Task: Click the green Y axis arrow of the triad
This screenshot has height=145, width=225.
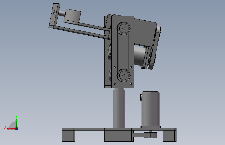Action: pos(17,123)
